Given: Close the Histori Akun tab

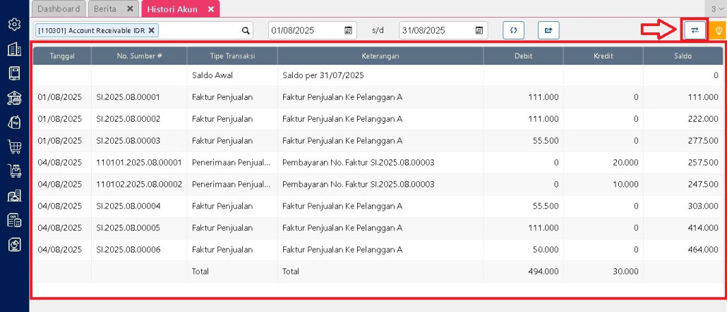Looking at the screenshot, I should [x=211, y=9].
